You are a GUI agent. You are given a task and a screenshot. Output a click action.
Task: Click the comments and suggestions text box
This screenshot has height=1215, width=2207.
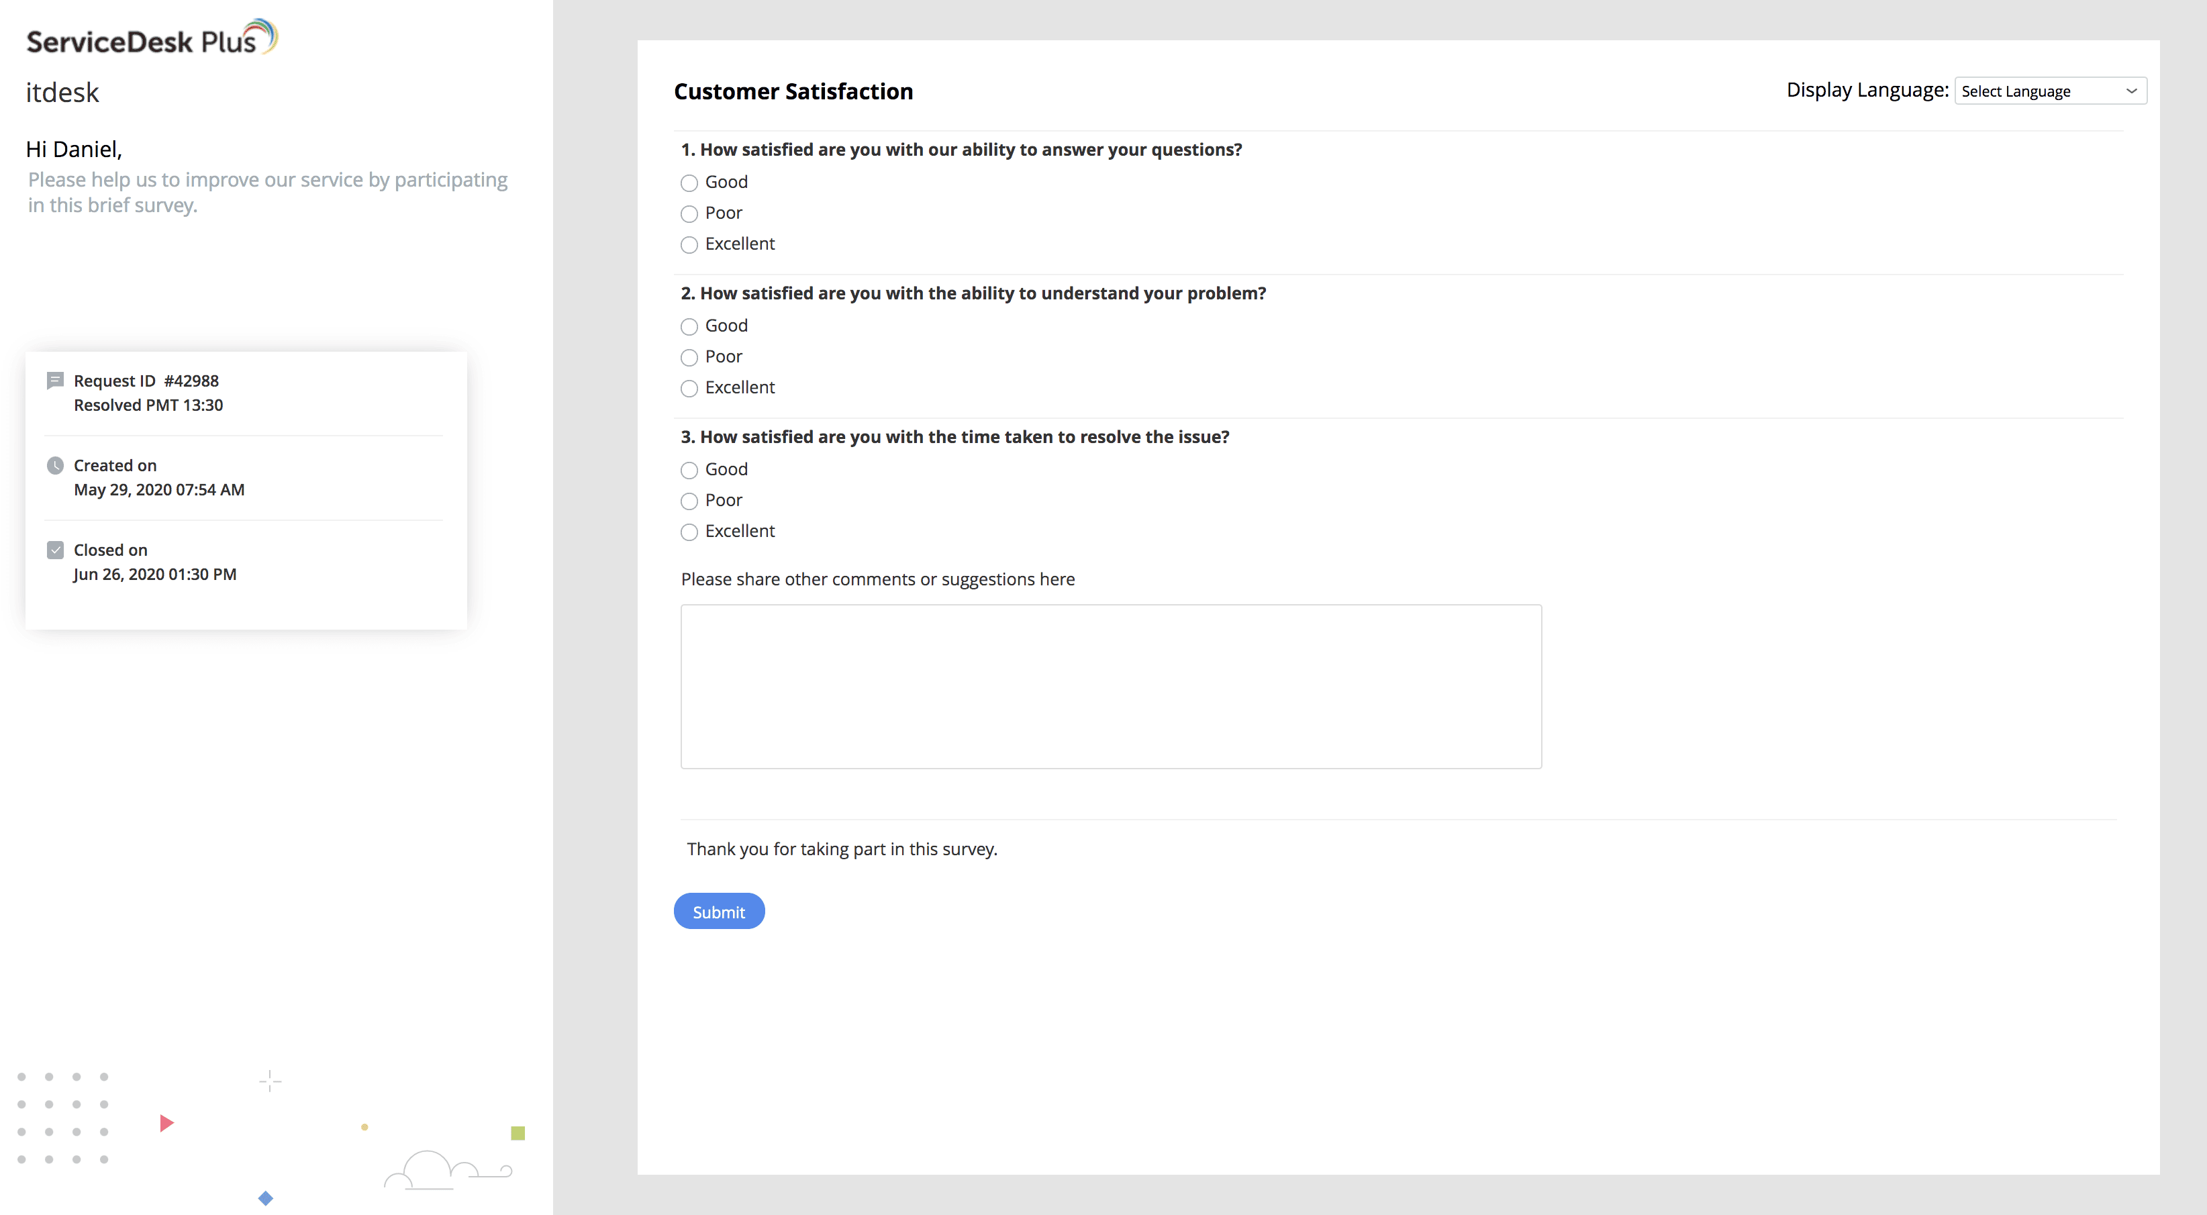[1110, 686]
